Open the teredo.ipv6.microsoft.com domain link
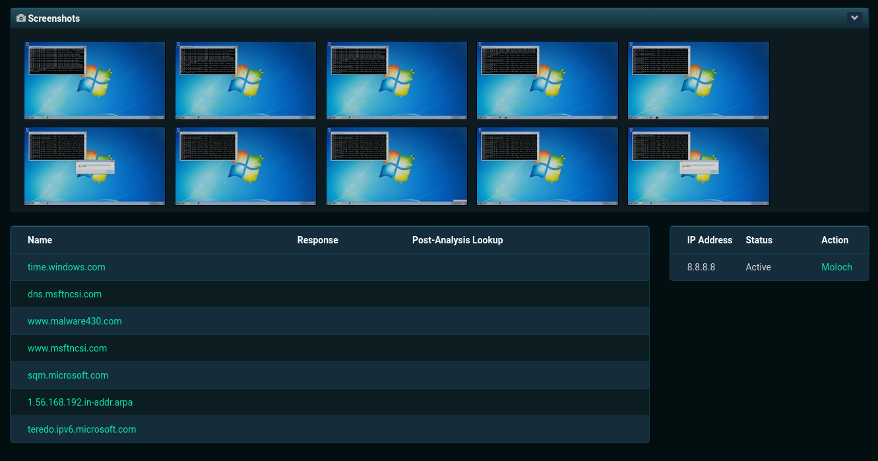 point(82,429)
